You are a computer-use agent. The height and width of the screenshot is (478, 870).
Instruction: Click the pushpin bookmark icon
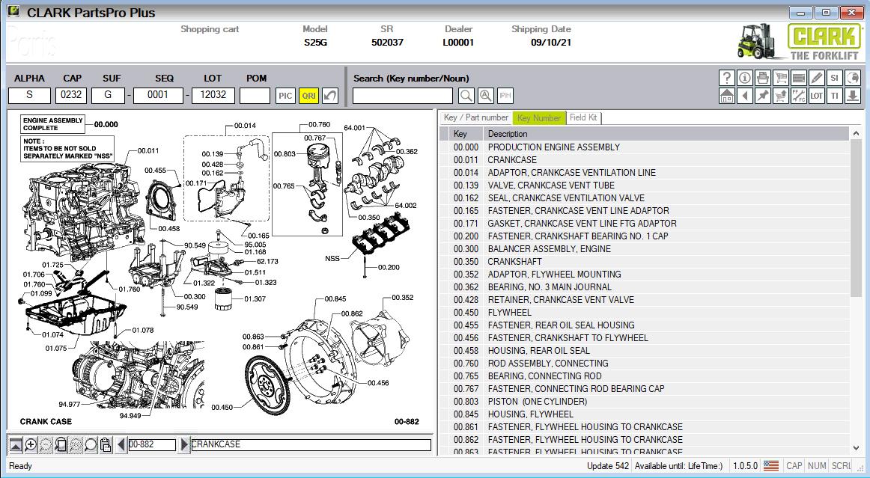(762, 96)
